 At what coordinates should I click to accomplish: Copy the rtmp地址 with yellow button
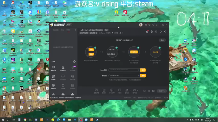point(143,70)
